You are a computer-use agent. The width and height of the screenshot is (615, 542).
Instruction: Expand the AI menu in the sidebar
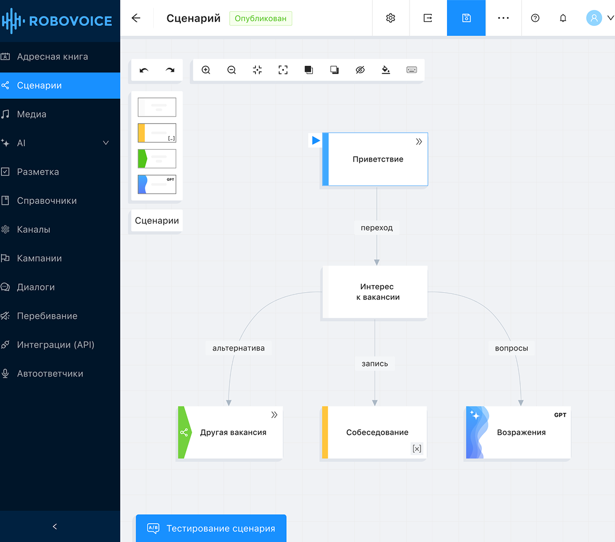[106, 143]
